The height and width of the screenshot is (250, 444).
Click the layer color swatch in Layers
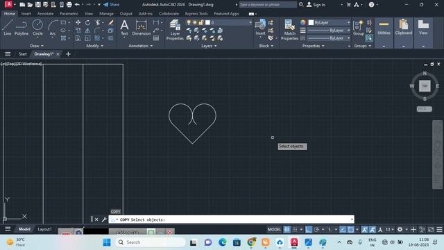tap(207, 22)
